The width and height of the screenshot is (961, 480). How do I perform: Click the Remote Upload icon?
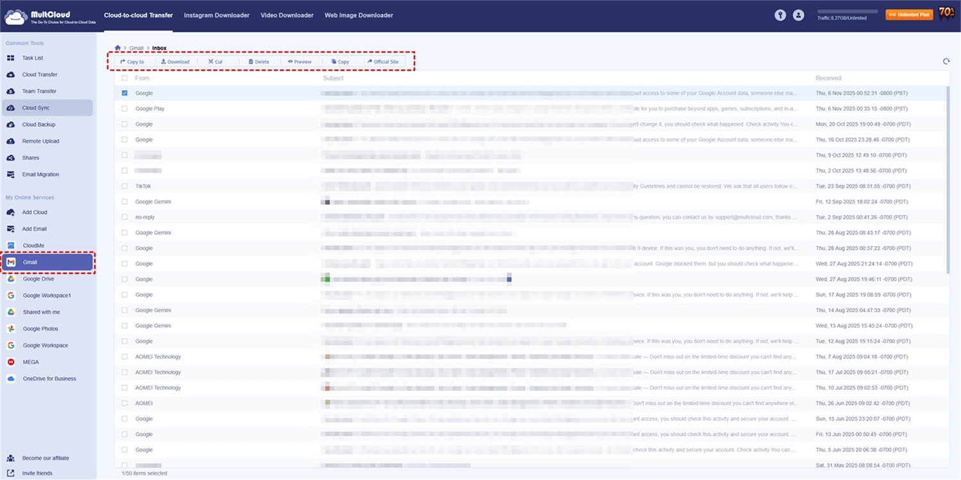pyautogui.click(x=10, y=141)
